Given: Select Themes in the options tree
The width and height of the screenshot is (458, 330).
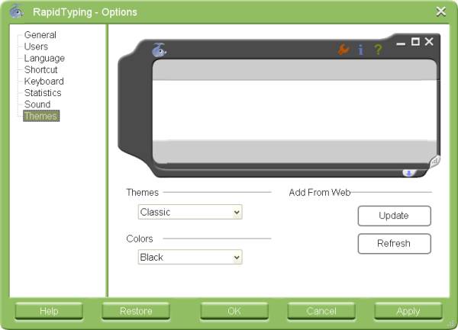Looking at the screenshot, I should click(x=41, y=116).
